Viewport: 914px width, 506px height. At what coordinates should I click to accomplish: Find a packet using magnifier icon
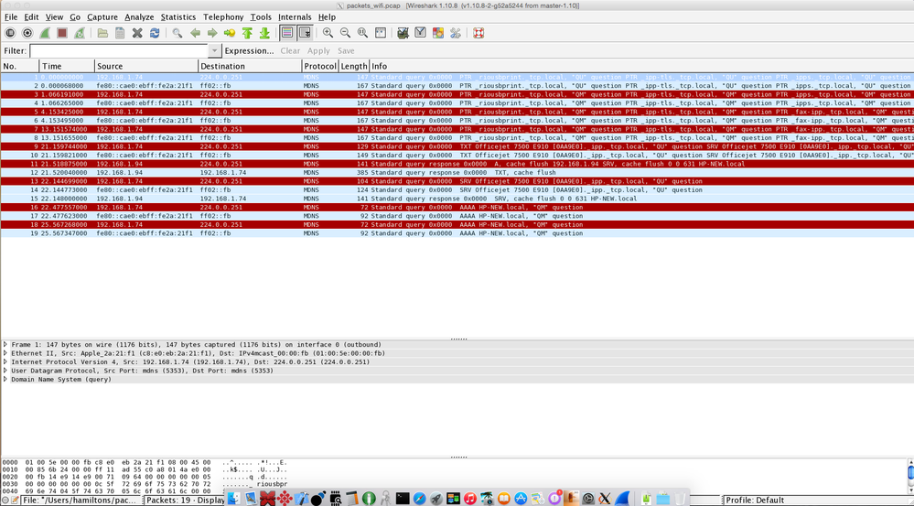[x=177, y=33]
